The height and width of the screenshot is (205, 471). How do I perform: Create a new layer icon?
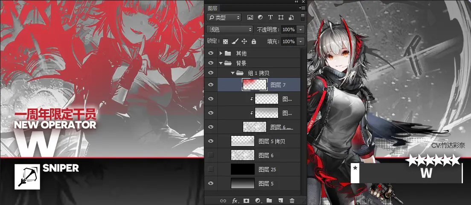[x=281, y=201]
